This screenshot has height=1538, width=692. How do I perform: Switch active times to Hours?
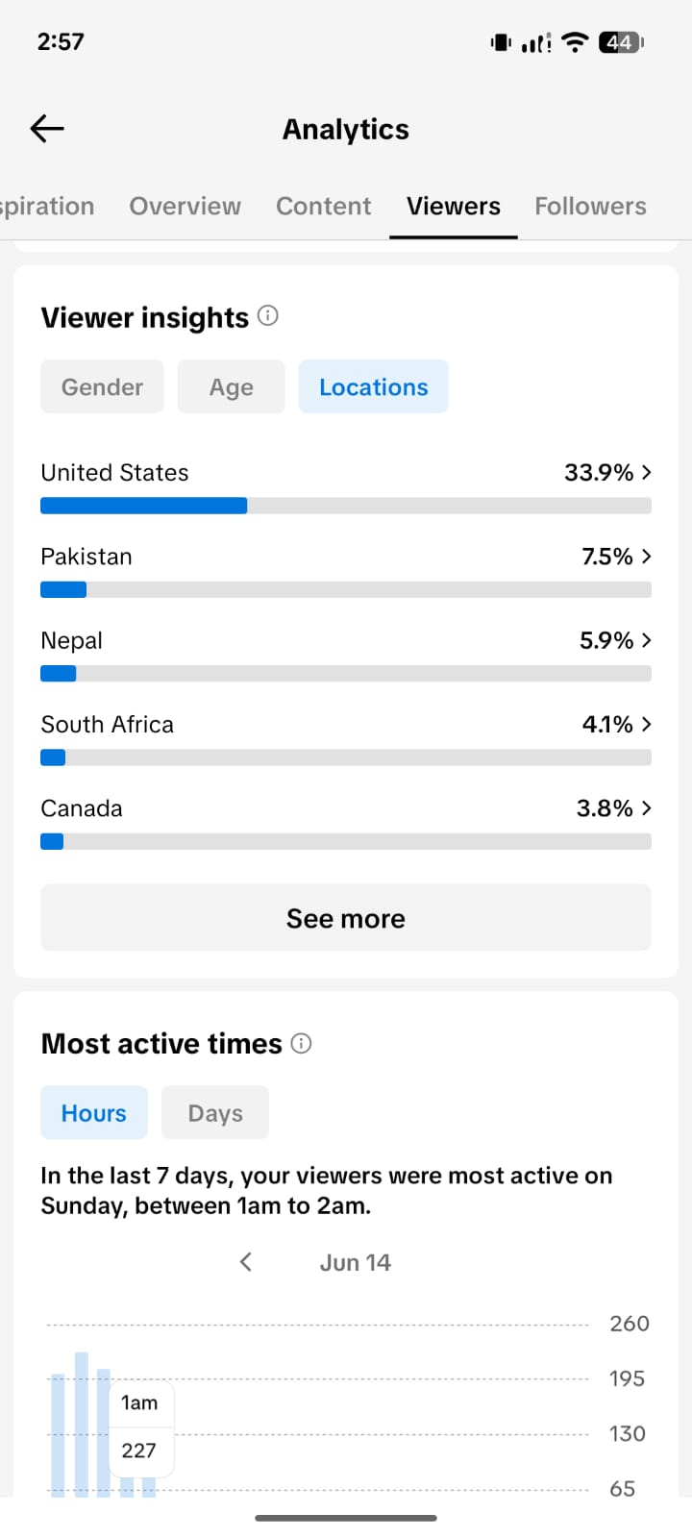[x=94, y=1112]
